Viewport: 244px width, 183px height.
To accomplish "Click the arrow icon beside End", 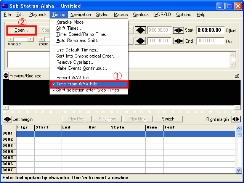I will (178, 41).
